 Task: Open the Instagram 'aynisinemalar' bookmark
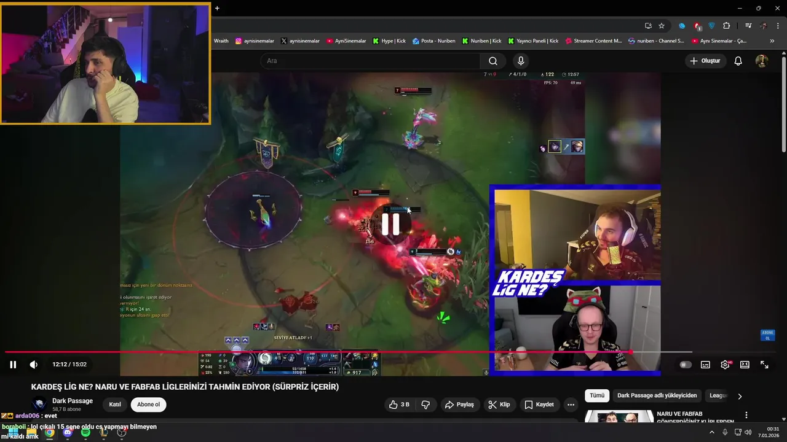point(255,41)
